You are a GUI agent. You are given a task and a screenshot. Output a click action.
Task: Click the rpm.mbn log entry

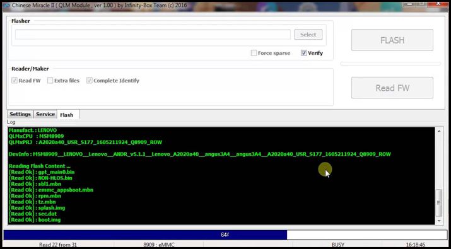(35, 196)
